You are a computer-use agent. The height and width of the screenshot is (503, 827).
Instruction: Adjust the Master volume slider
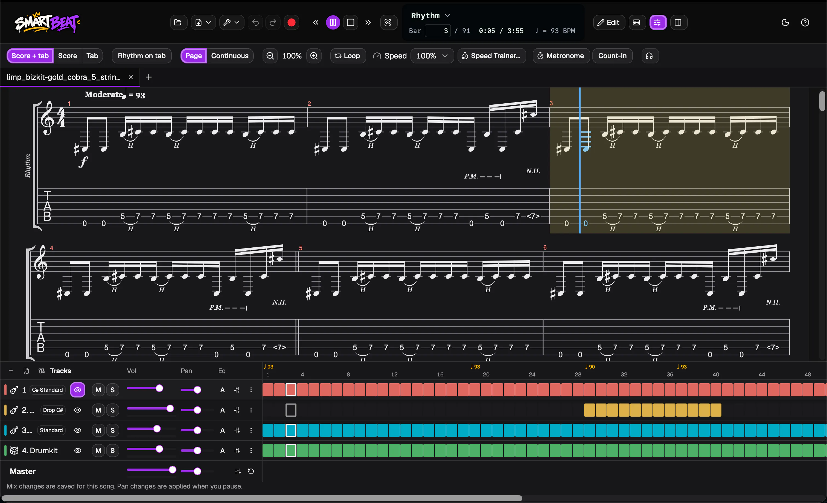(152, 470)
